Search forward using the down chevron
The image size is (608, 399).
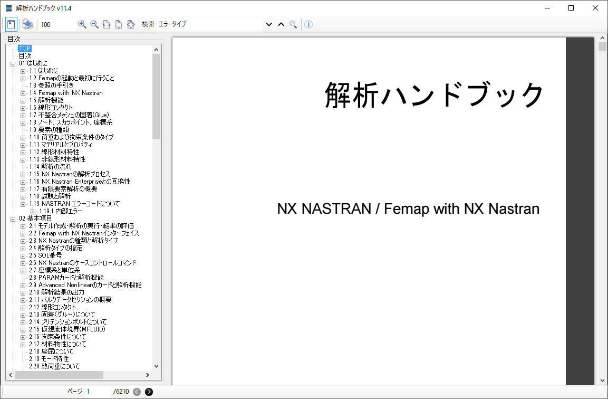pyautogui.click(x=268, y=24)
